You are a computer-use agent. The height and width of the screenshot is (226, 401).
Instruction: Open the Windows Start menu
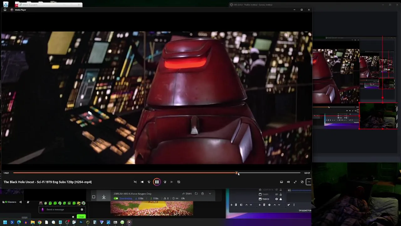[x=5, y=222]
